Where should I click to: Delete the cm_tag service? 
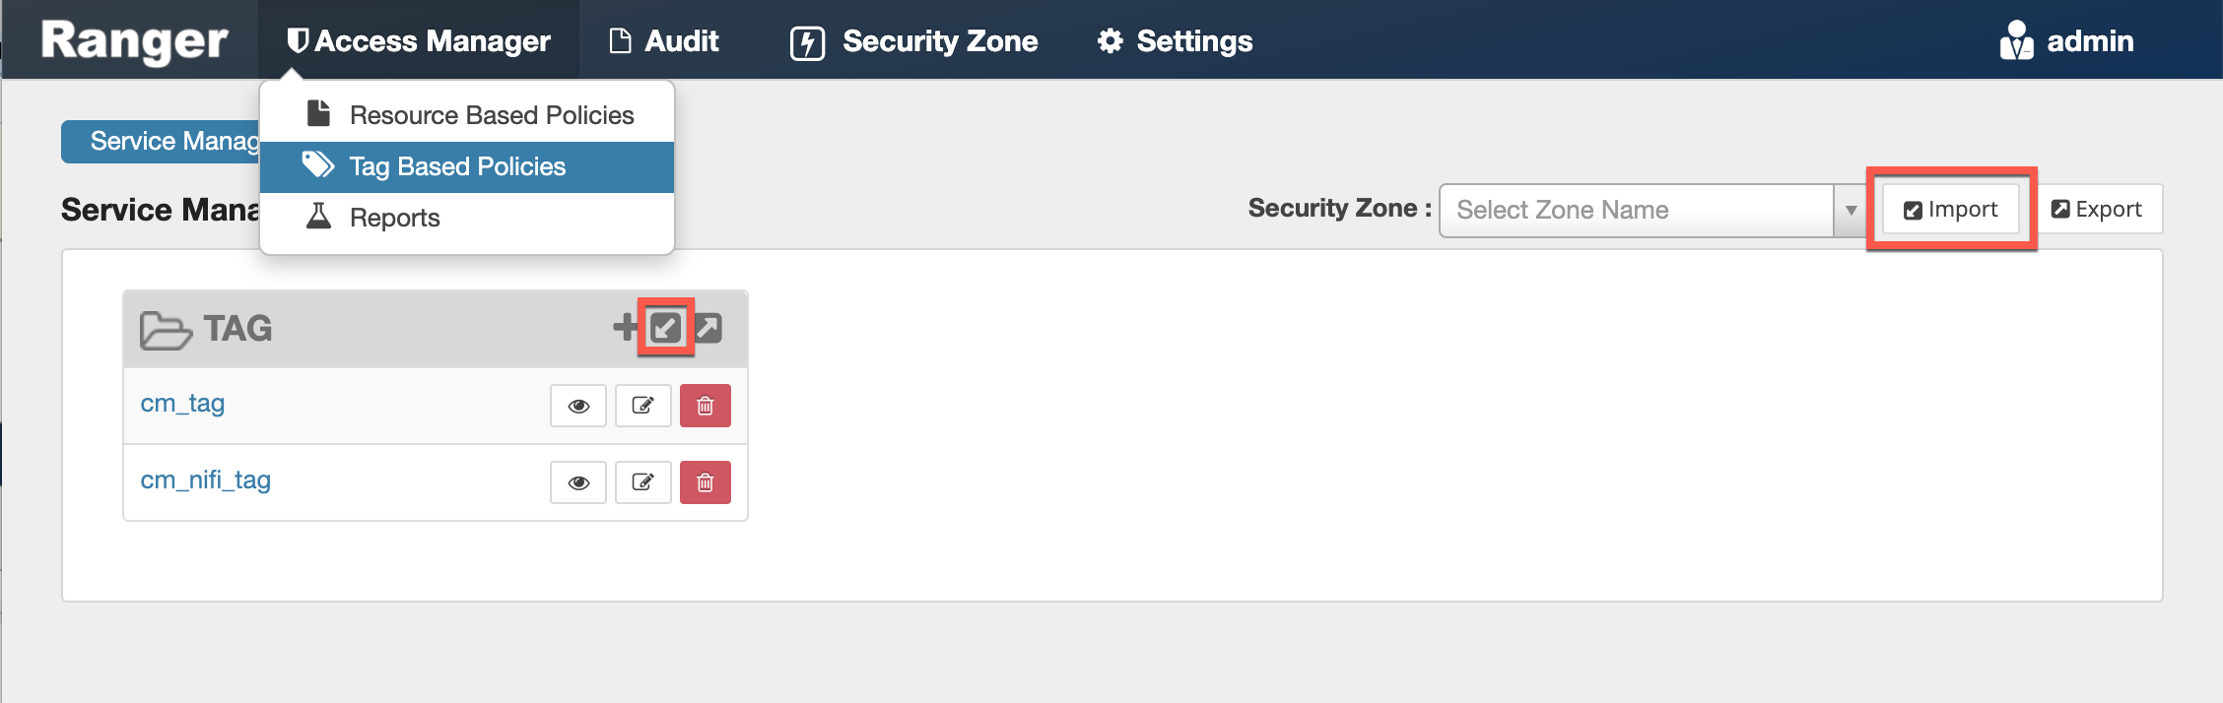pos(706,406)
